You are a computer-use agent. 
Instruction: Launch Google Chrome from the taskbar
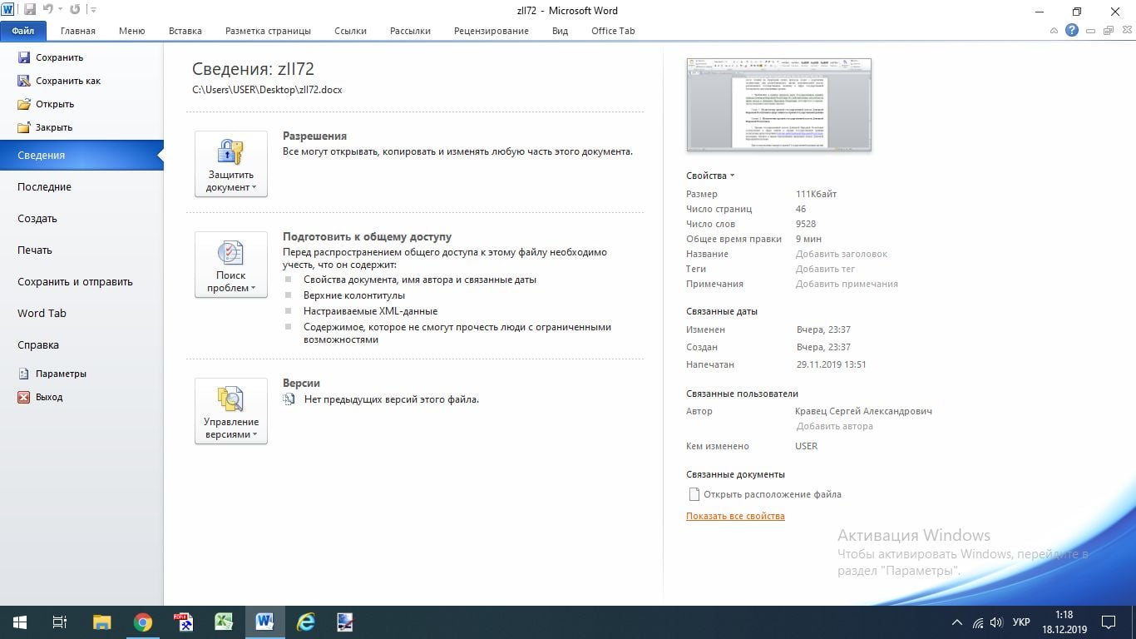(143, 622)
